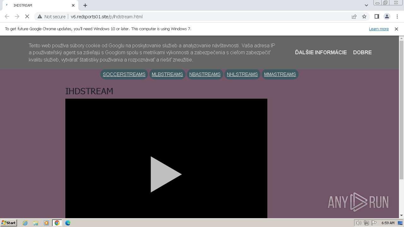The image size is (404, 227).
Task: Open the tab search dropdown arrow
Action: pos(366,5)
